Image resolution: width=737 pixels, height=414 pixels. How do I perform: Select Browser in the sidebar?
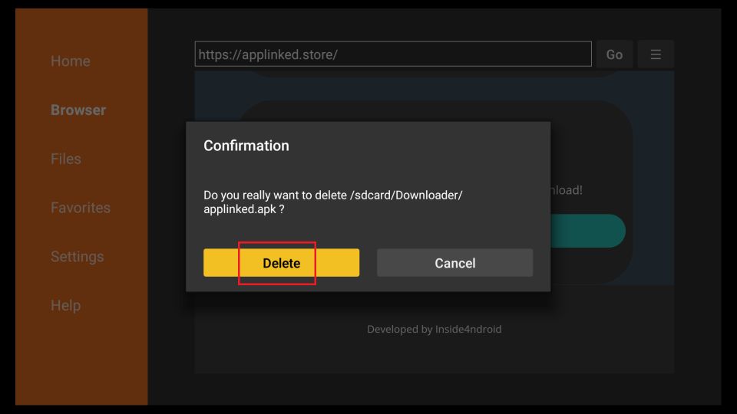coord(78,110)
